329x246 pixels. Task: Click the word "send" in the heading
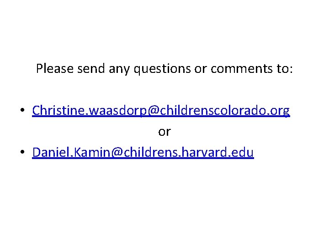(x=91, y=69)
